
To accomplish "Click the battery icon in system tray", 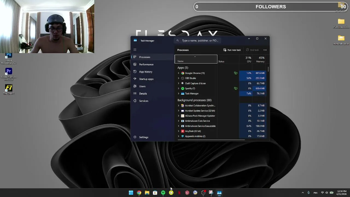I will [x=332, y=193].
